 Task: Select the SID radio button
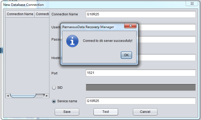54,88
